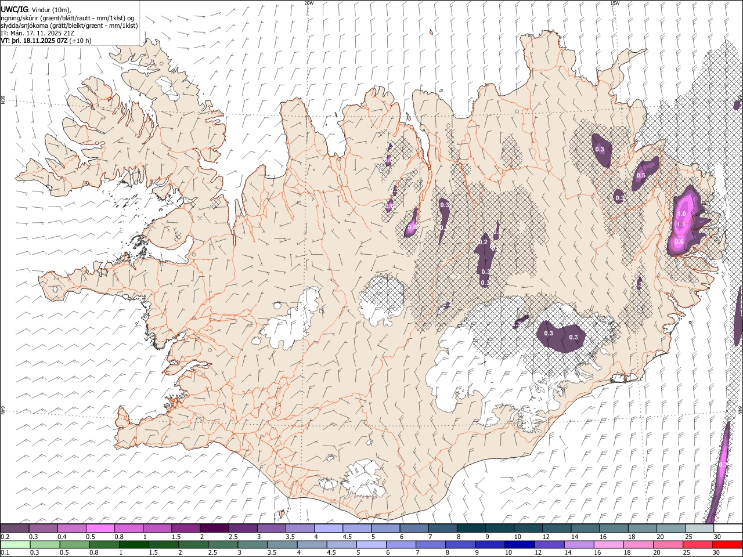
Task: Click the '4.5' label under the snow scale
Action: click(347, 537)
